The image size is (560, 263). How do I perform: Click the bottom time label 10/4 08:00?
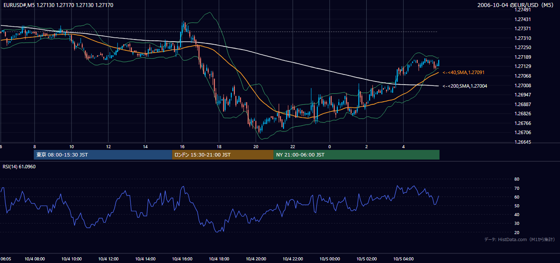coord(34,259)
